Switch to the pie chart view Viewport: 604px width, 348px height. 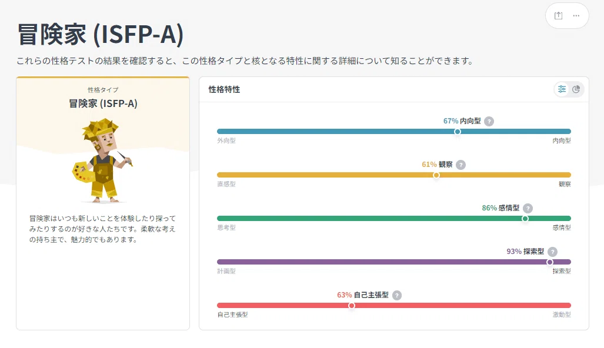coord(576,89)
